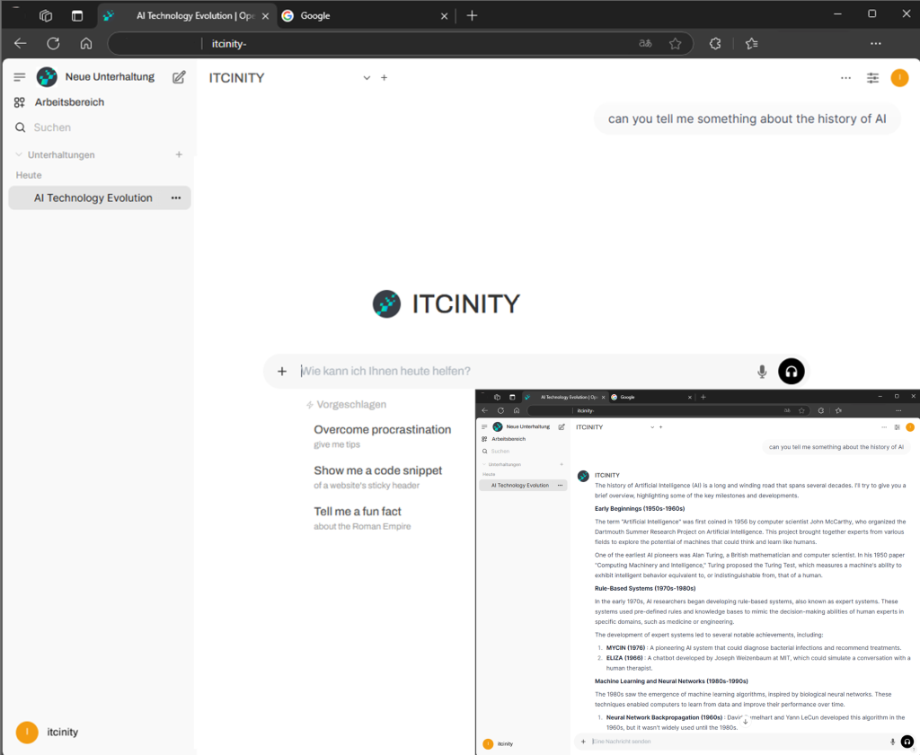Open the chat controls sliders icon
The width and height of the screenshot is (920, 755).
[x=872, y=78]
